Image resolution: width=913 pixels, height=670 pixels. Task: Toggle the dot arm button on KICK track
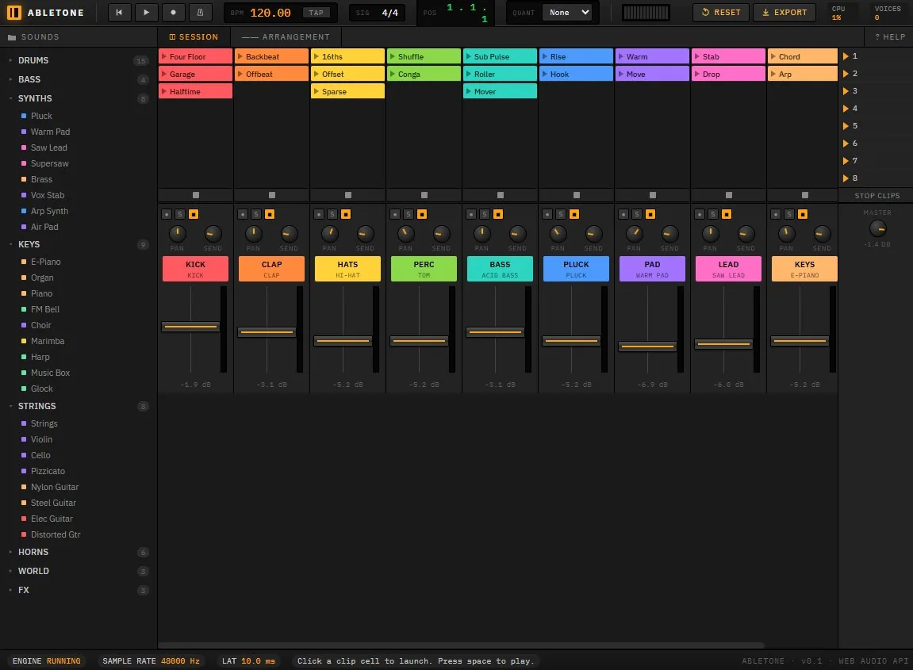pyautogui.click(x=167, y=214)
